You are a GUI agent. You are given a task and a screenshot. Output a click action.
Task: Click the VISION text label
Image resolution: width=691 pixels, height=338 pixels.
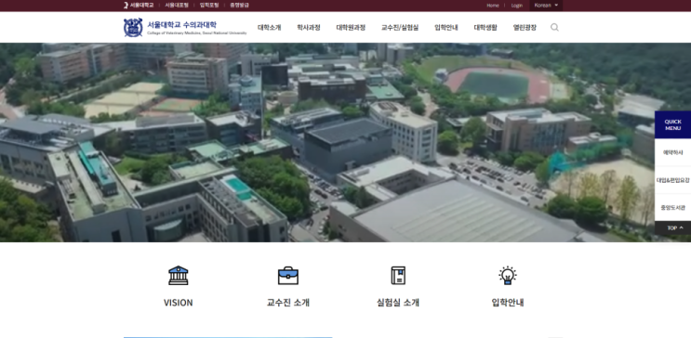click(x=178, y=303)
